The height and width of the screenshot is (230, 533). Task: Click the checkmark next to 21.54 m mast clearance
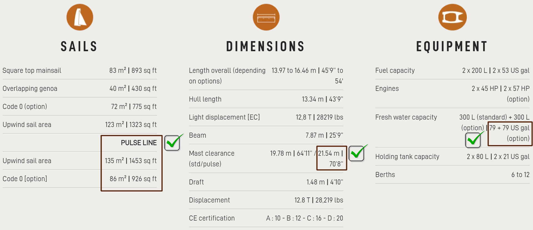click(357, 153)
